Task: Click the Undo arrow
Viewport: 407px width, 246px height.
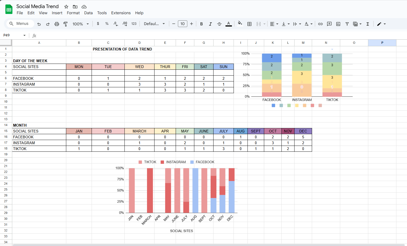Action: [x=39, y=24]
